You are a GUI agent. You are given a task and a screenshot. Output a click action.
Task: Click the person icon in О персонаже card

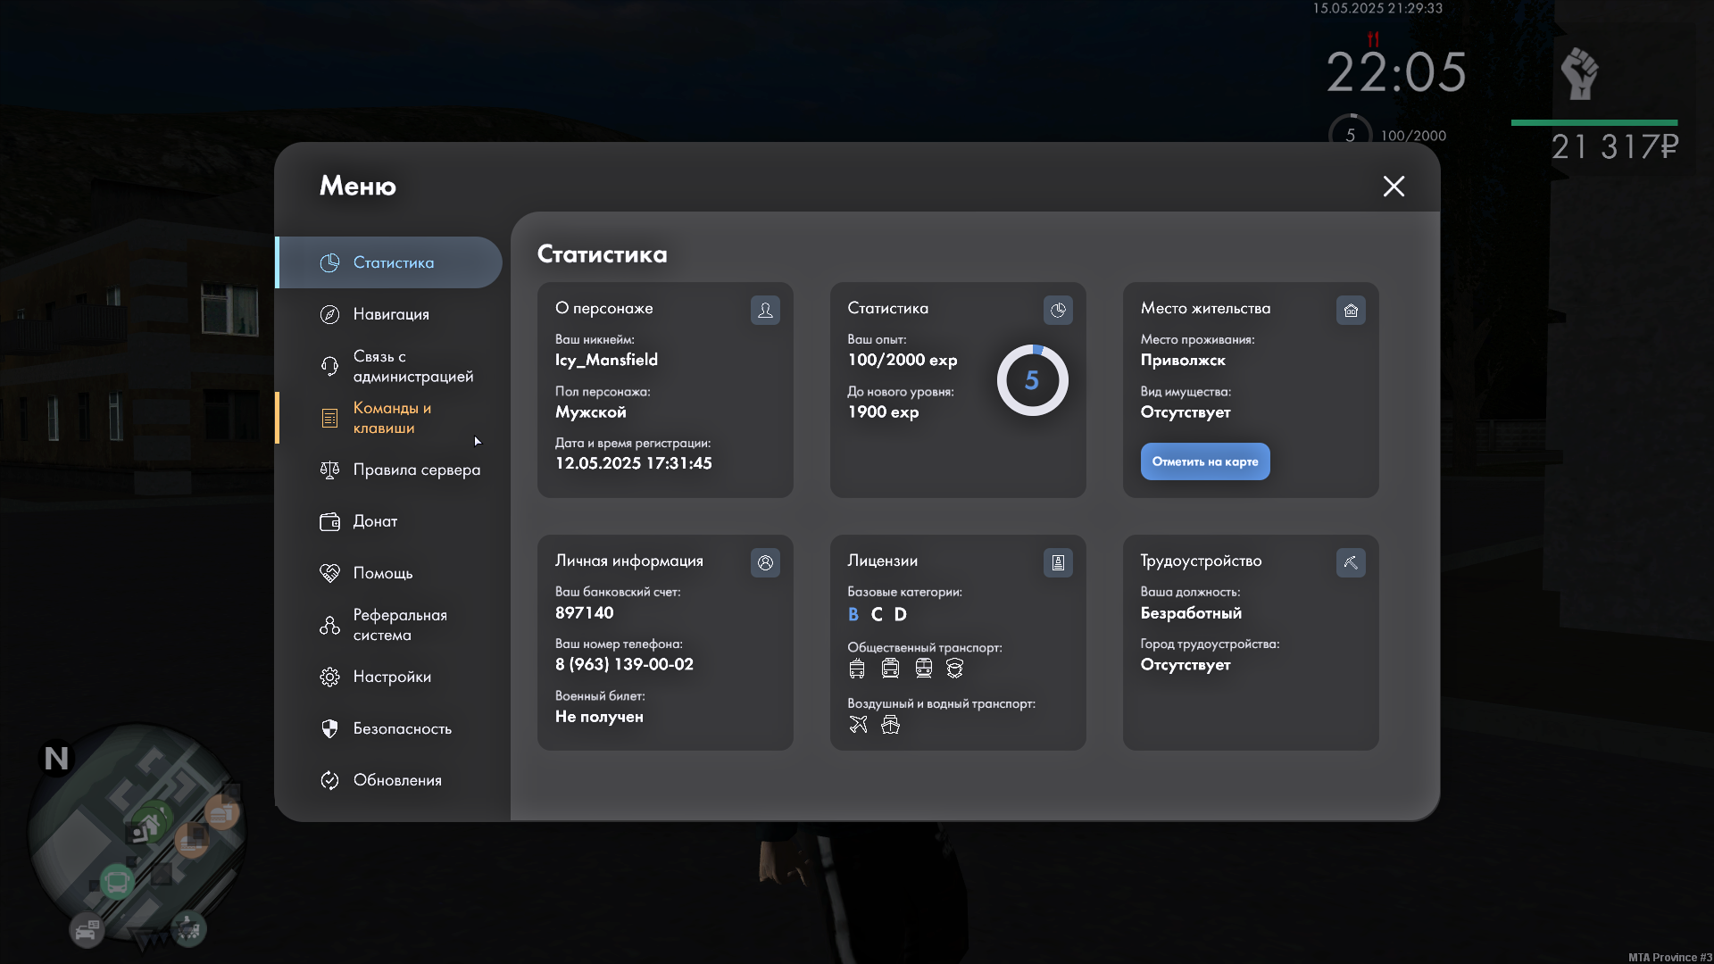click(x=765, y=310)
